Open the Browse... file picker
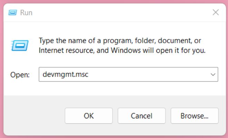Viewport: 228px width, 138px height. coord(194,116)
